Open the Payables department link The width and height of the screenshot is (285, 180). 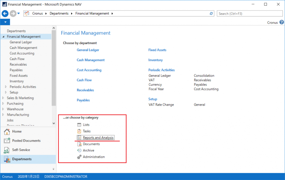pos(83,100)
